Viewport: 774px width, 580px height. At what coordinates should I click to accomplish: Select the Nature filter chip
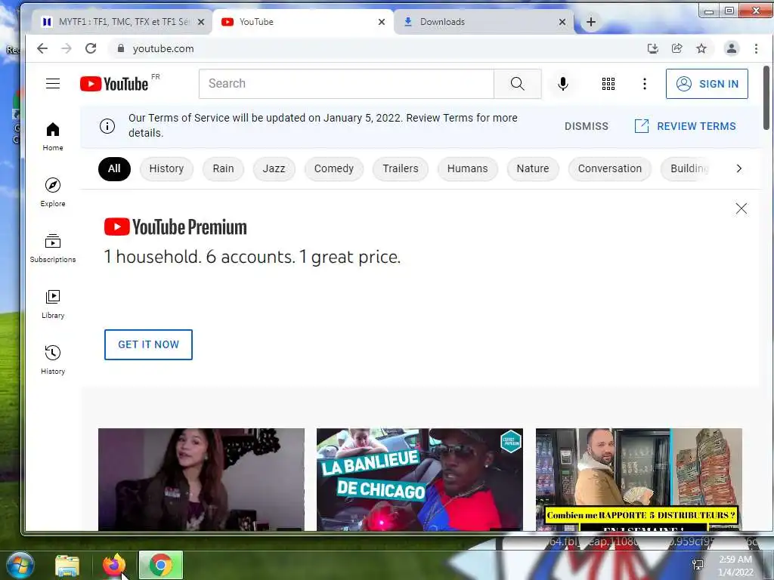pyautogui.click(x=533, y=168)
